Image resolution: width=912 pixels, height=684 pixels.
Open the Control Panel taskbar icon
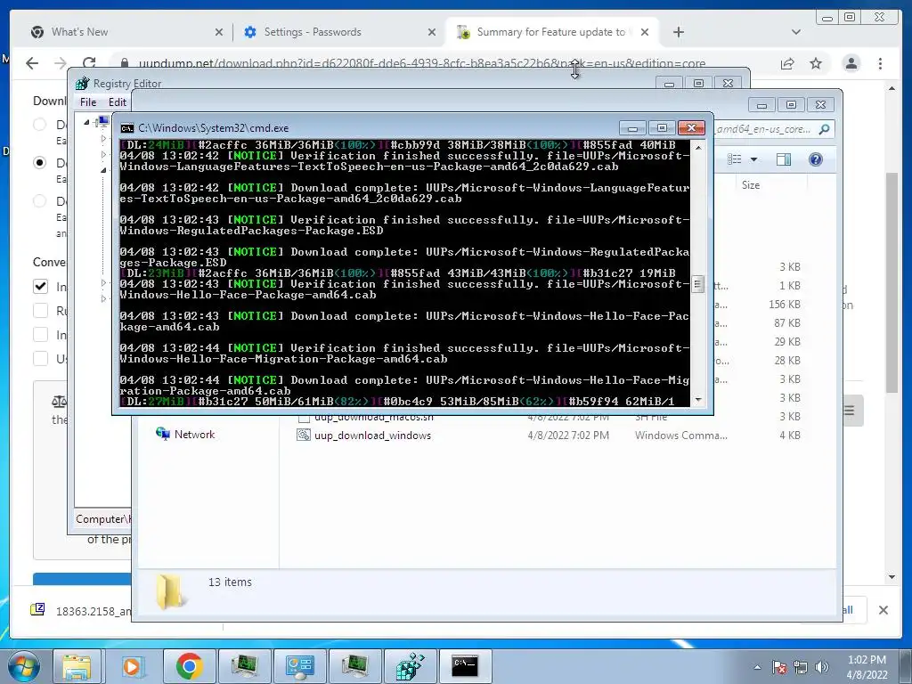[x=299, y=666]
